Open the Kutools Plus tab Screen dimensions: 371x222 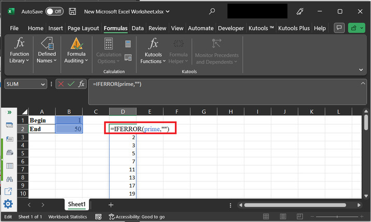294,28
